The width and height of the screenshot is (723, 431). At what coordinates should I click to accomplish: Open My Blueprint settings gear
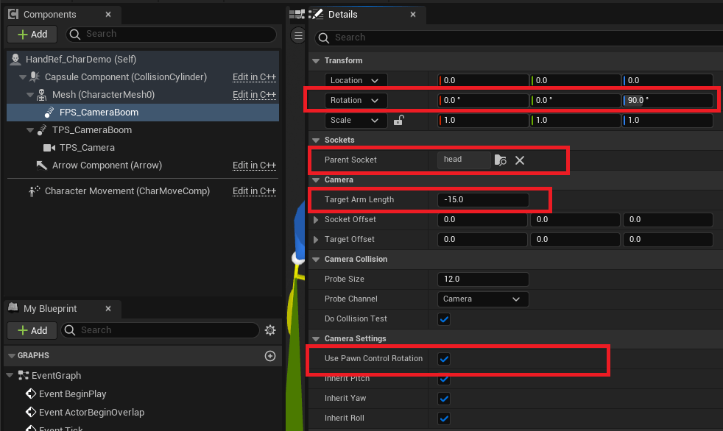(270, 330)
